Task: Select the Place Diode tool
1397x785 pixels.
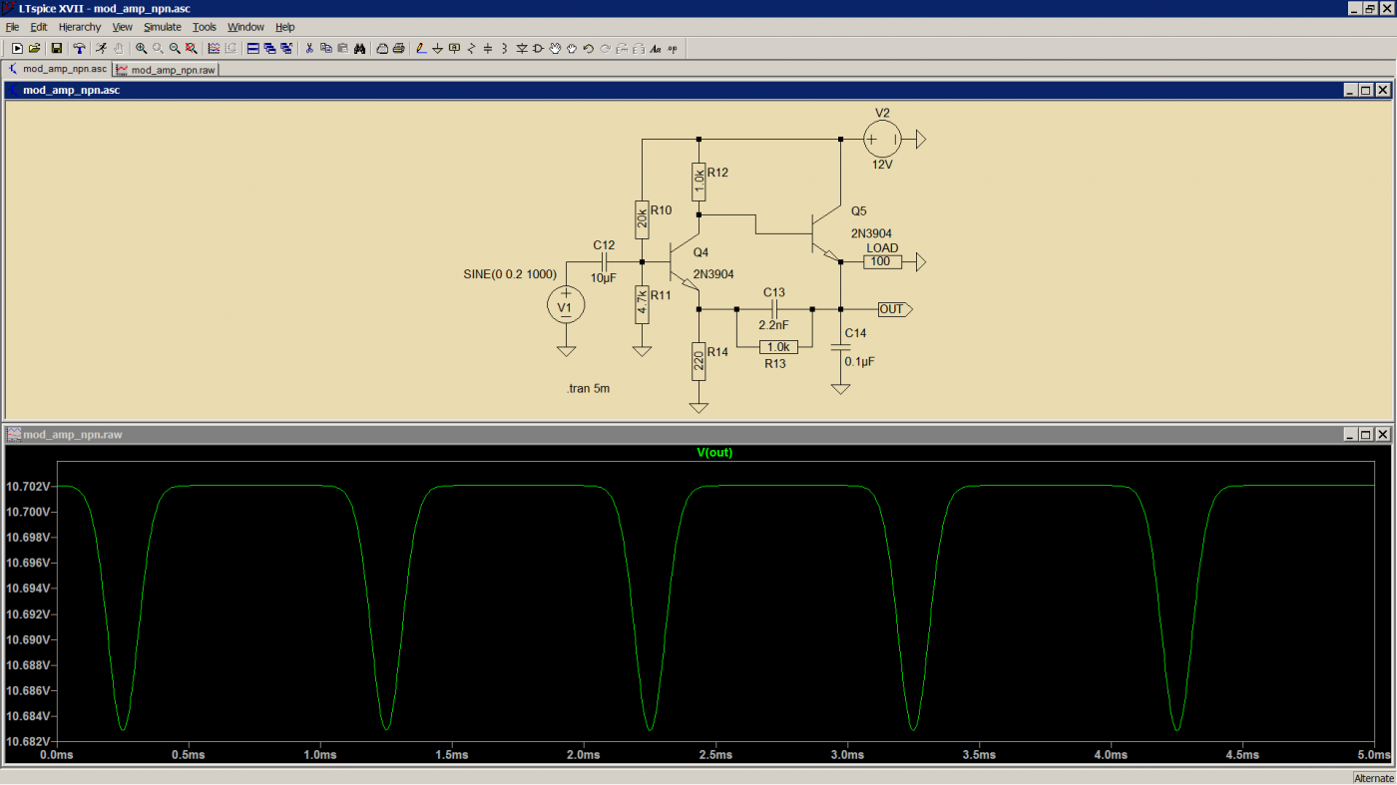Action: coord(522,48)
